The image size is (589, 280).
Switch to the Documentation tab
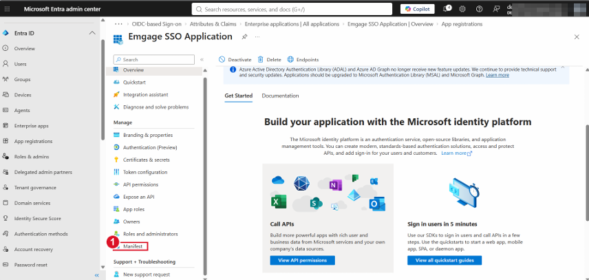[280, 96]
